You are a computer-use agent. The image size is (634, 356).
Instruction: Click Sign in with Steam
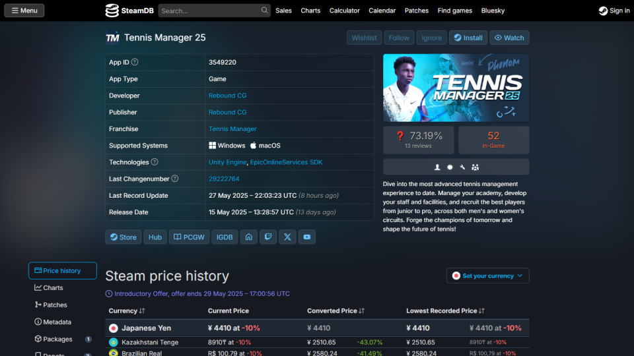click(614, 11)
